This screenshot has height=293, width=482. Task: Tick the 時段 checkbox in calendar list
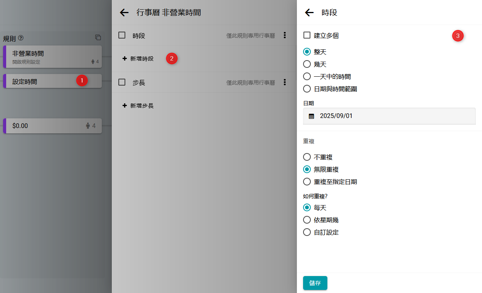122,35
